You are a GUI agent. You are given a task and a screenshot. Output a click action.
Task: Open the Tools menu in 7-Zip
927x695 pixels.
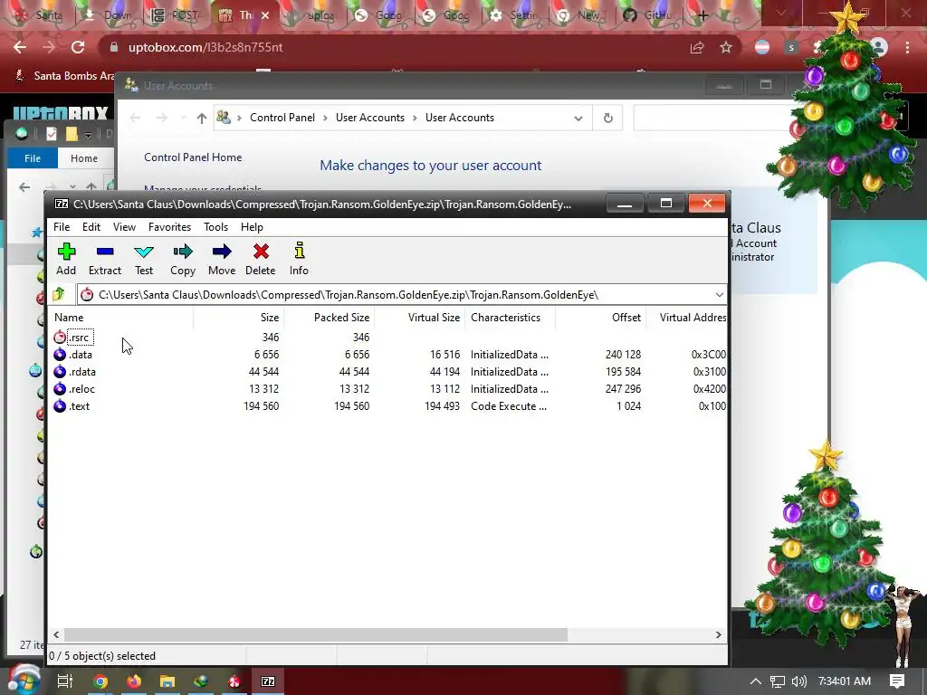click(215, 227)
